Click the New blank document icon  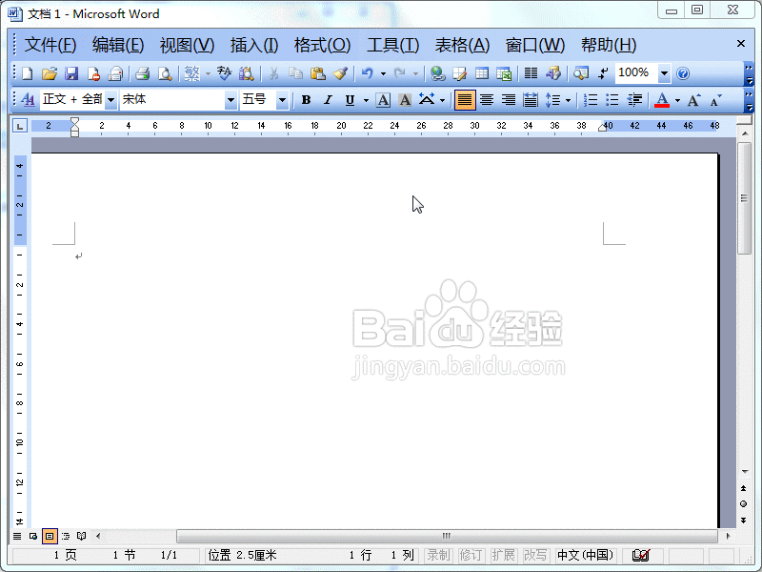(x=28, y=73)
